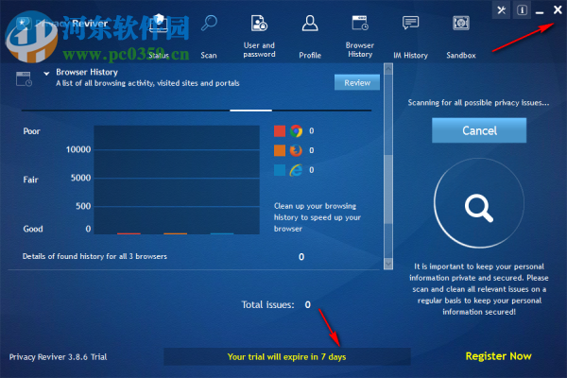Select the Profile tab label
Screen dimensions: 567x378
(310, 56)
